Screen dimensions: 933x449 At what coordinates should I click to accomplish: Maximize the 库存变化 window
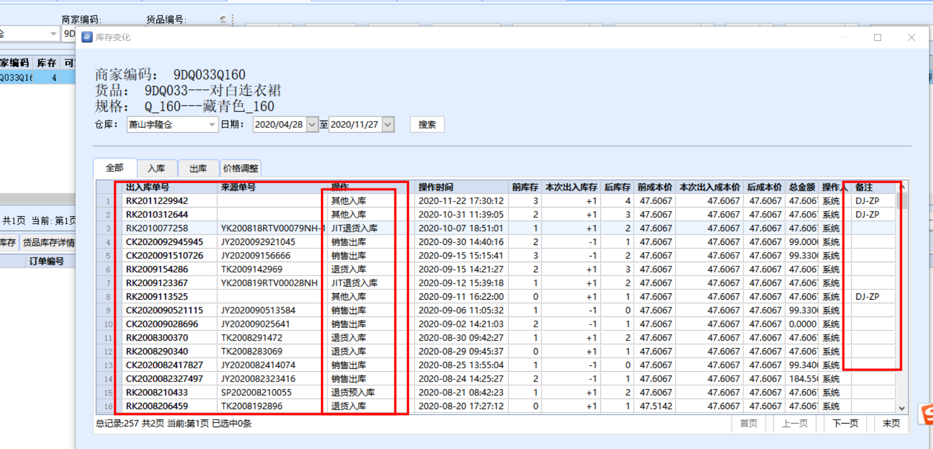point(878,37)
